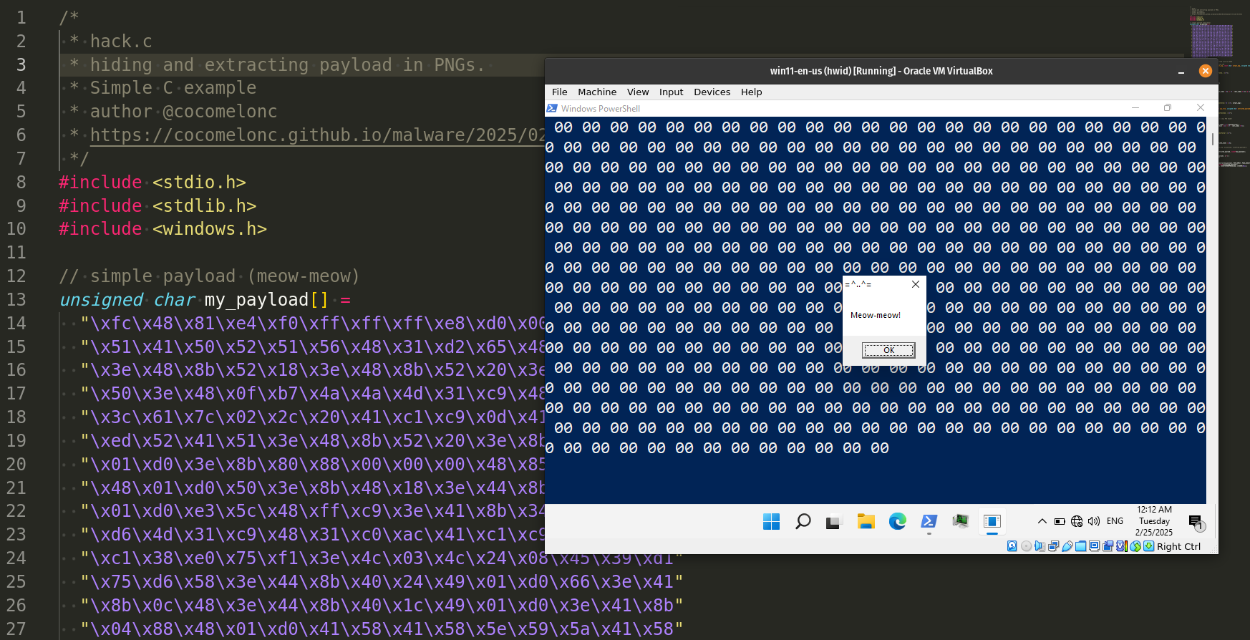This screenshot has height=640, width=1250.
Task: Click the VirtualBox mouse integration indicator
Action: pos(1135,546)
